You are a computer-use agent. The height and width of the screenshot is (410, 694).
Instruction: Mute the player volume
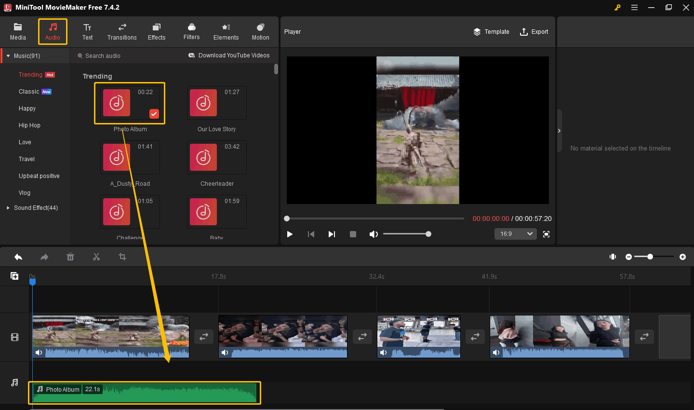[374, 234]
